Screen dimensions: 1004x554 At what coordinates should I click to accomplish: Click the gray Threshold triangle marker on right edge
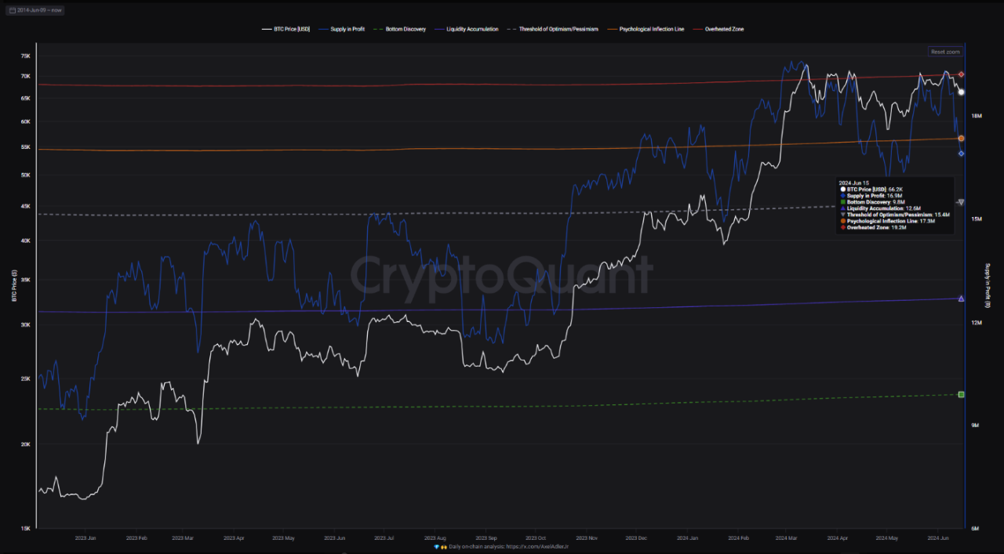960,201
